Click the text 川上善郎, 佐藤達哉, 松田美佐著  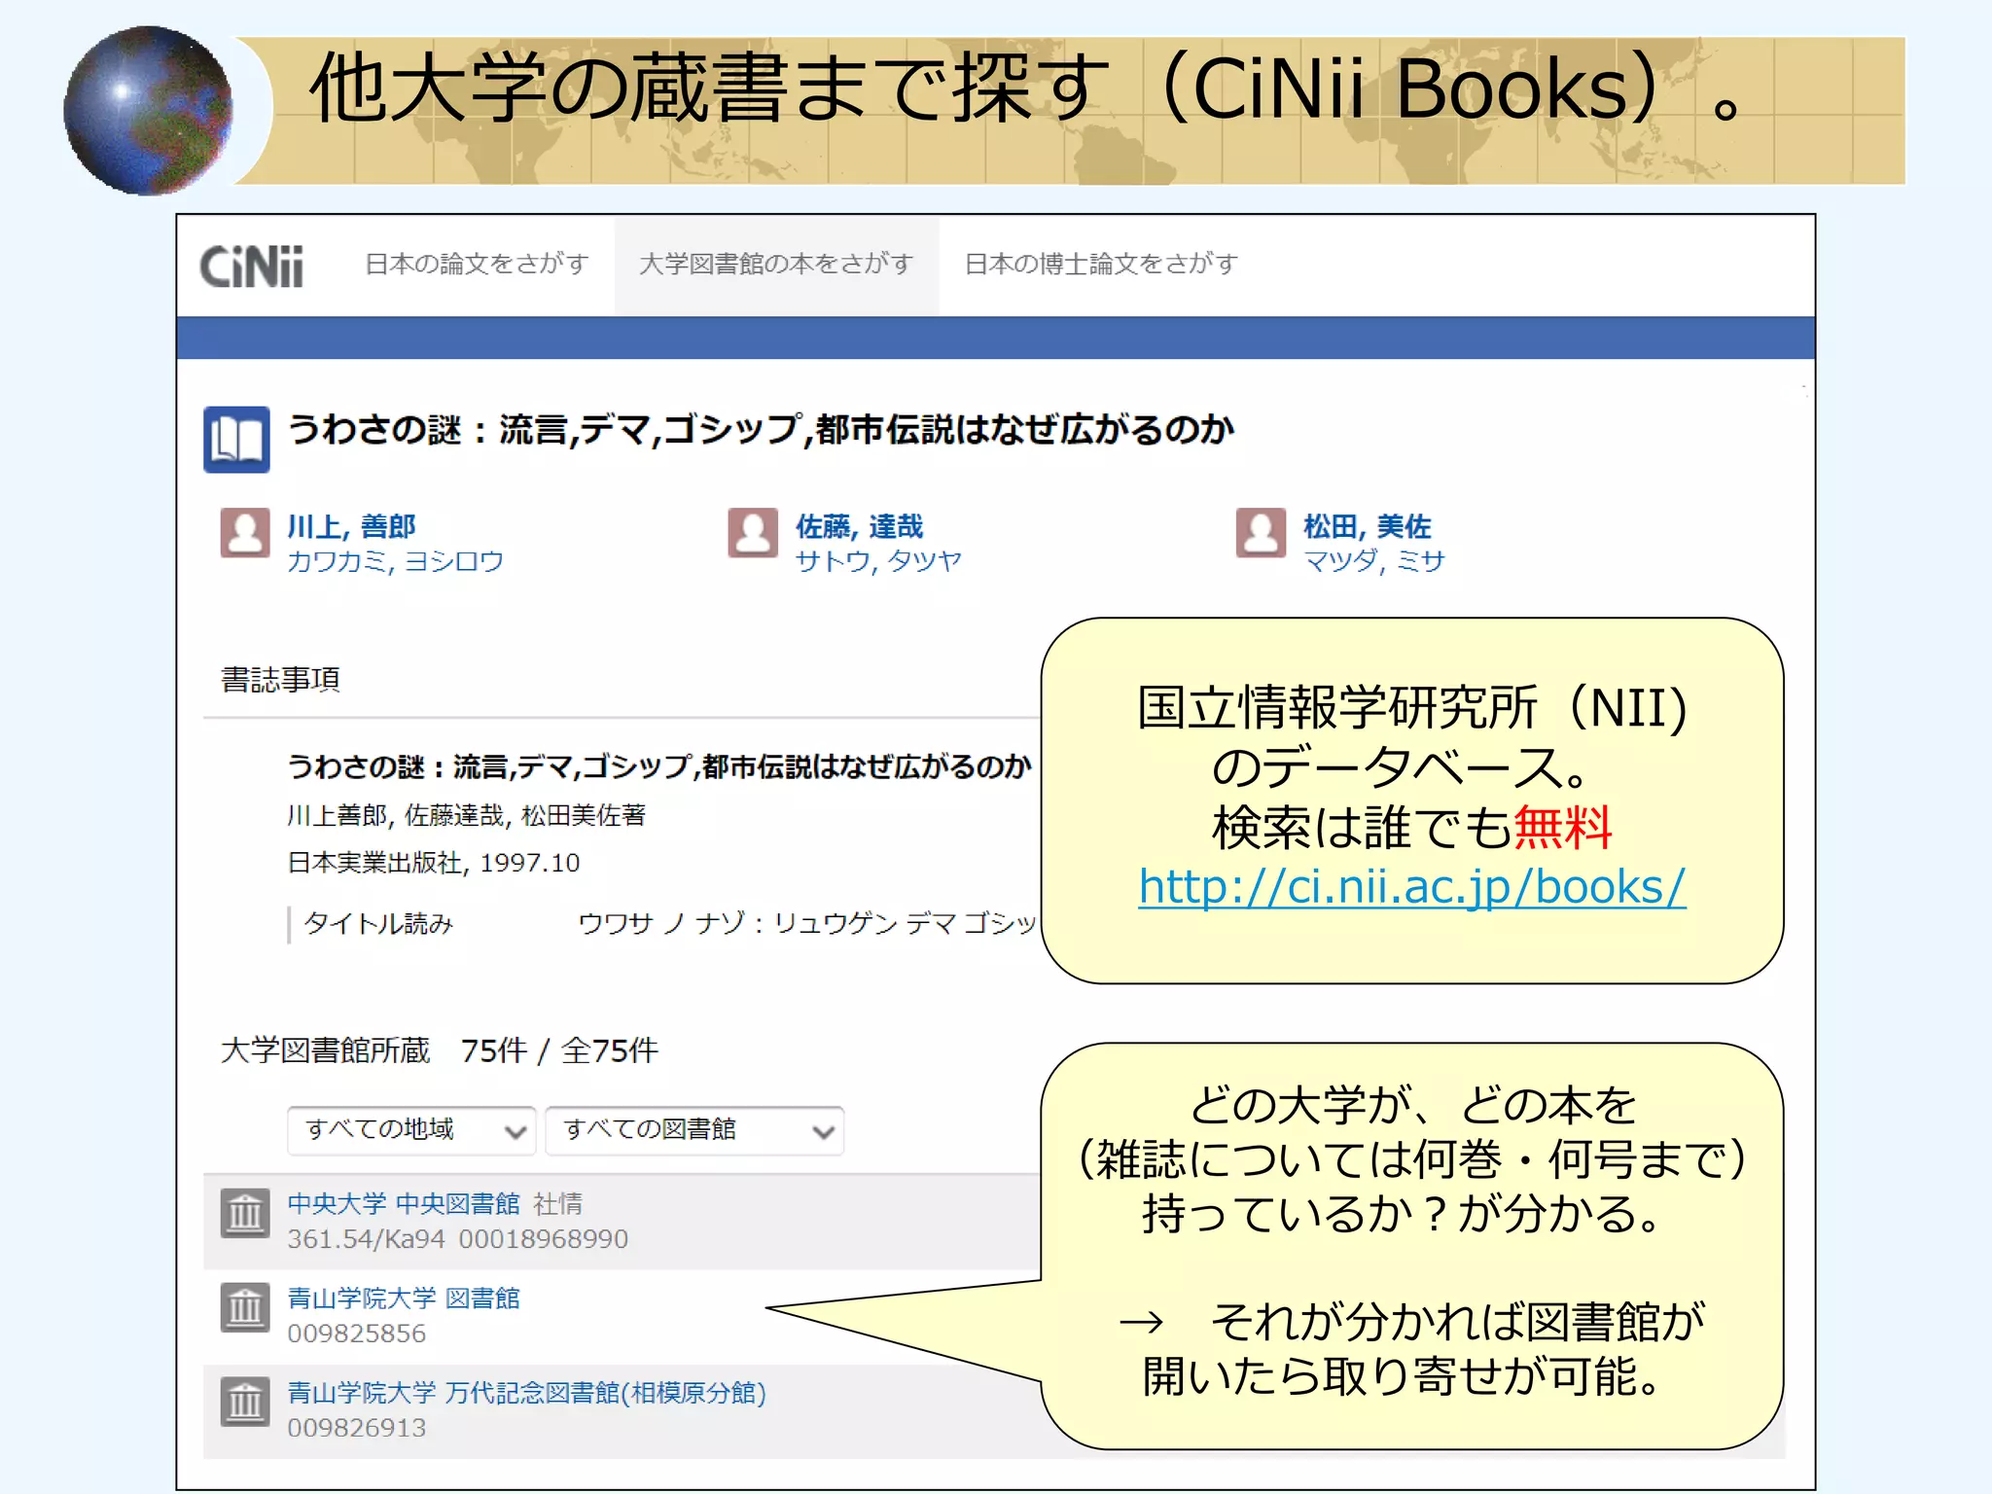click(x=466, y=815)
